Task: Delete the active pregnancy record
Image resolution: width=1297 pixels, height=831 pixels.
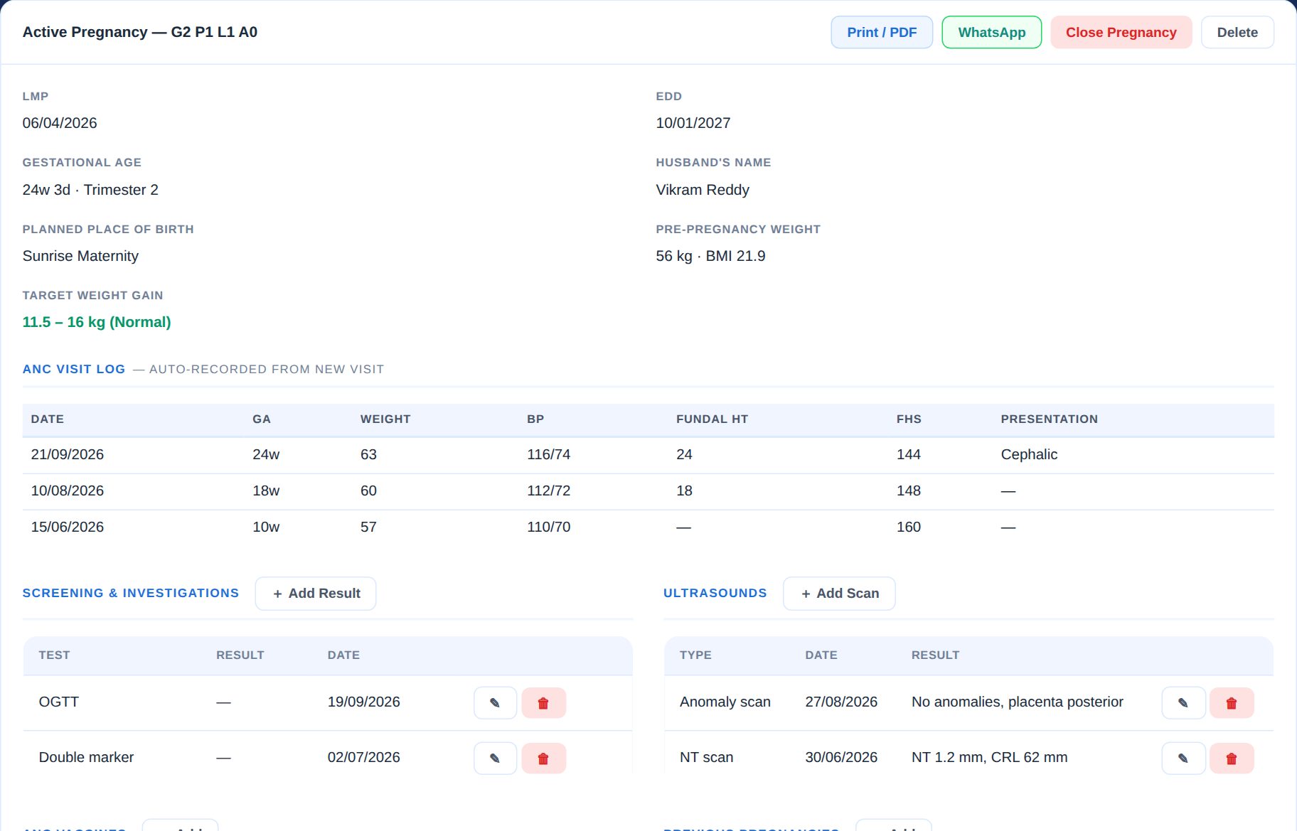Action: coord(1237,32)
